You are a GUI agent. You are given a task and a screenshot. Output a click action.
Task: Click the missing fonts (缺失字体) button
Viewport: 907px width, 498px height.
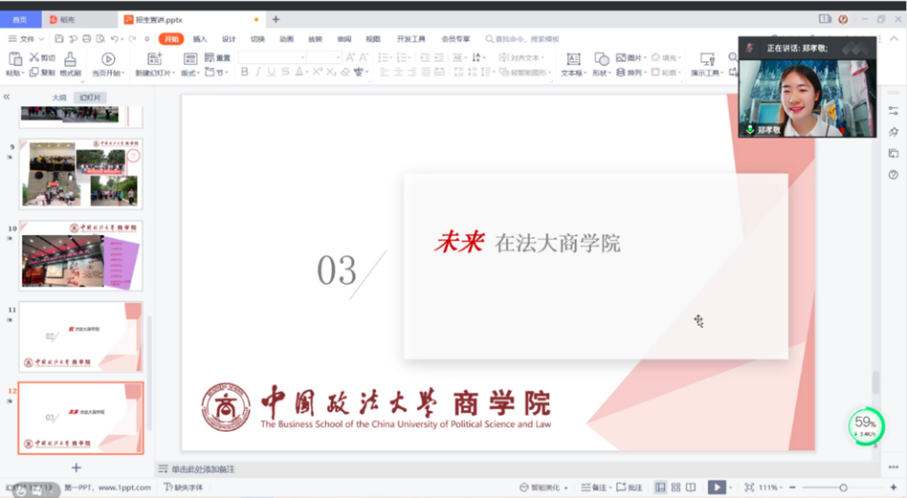point(185,487)
